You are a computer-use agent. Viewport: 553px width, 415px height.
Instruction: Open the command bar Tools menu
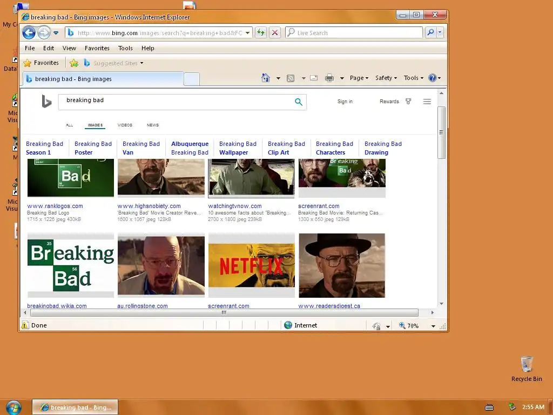point(413,78)
